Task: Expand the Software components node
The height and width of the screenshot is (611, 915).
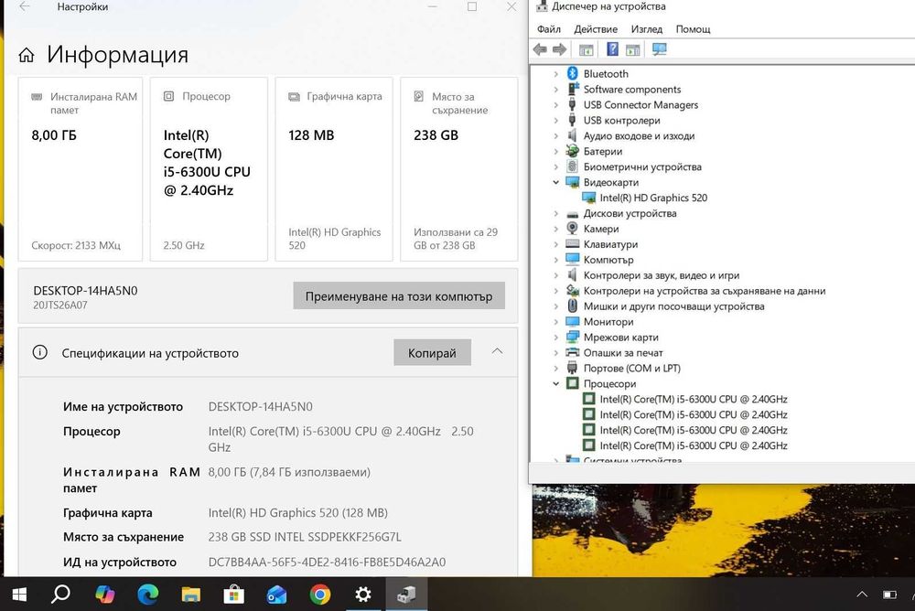Action: tap(556, 90)
